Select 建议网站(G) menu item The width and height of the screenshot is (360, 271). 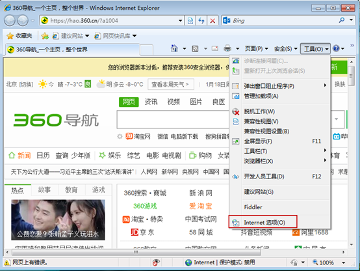click(x=279, y=192)
